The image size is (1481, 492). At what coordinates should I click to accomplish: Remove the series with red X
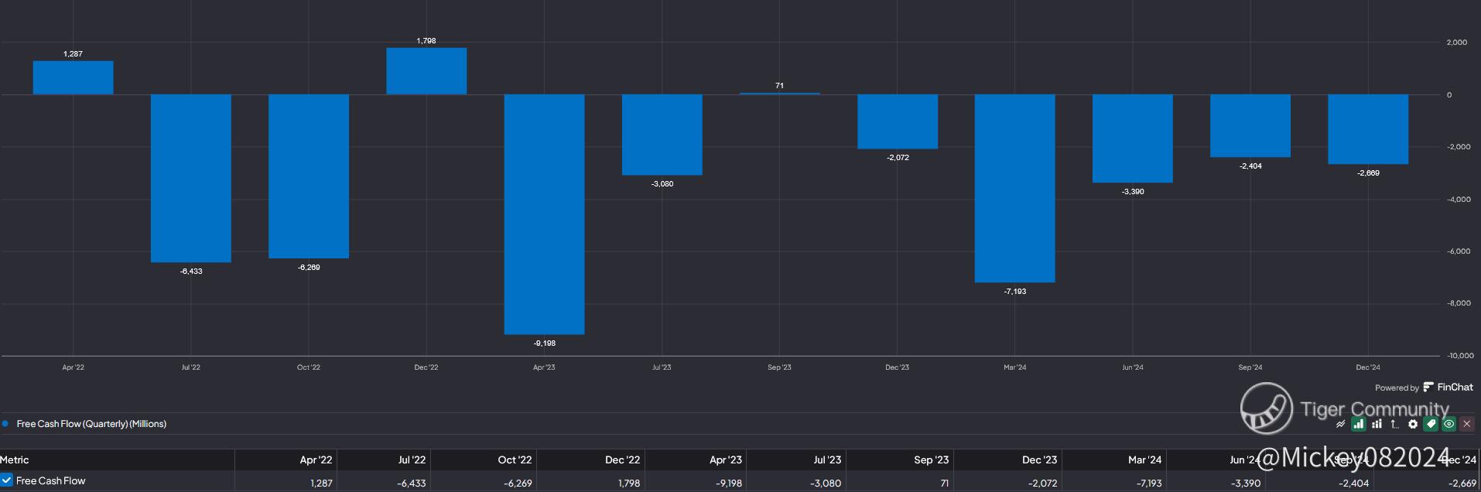point(1466,424)
